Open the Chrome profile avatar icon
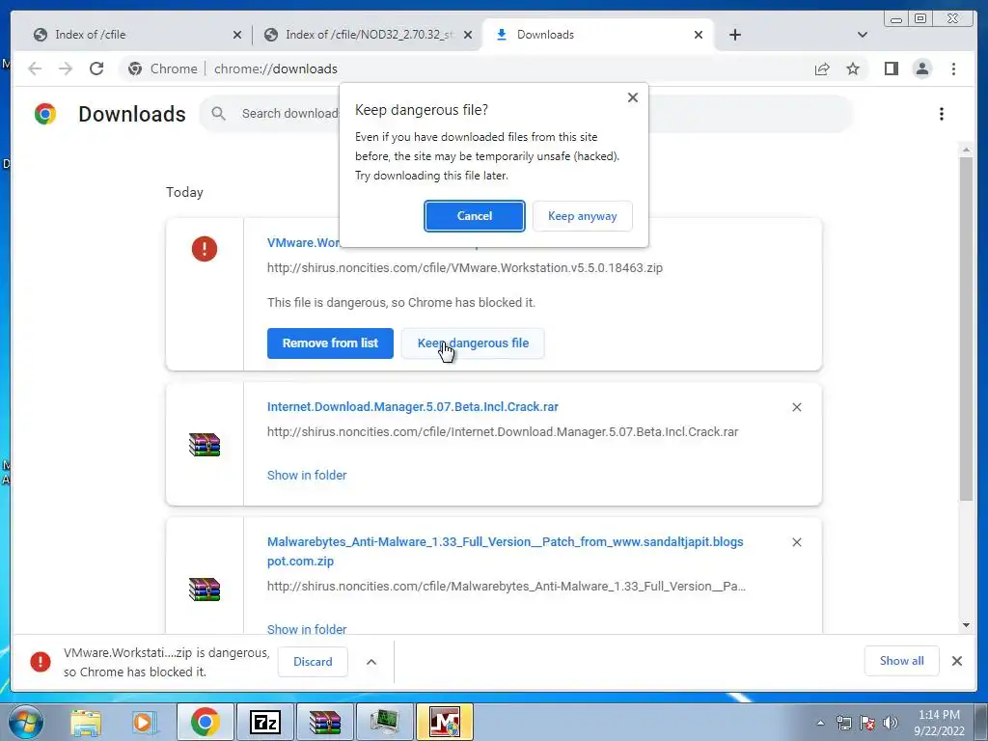 click(921, 69)
